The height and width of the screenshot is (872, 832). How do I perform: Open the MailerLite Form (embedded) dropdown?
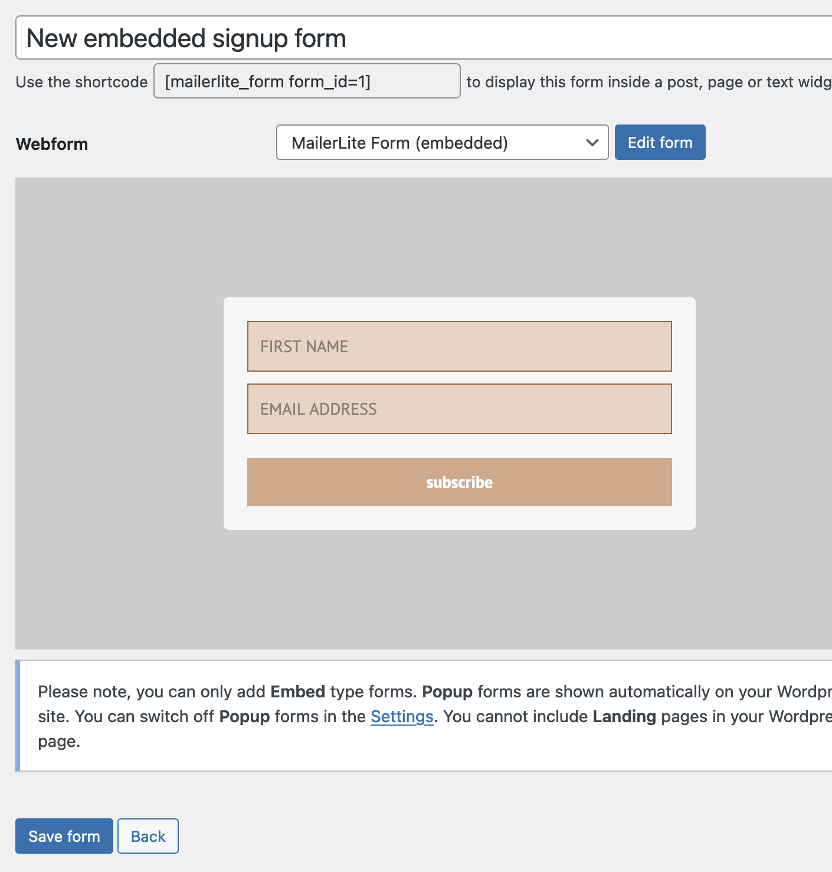point(441,143)
